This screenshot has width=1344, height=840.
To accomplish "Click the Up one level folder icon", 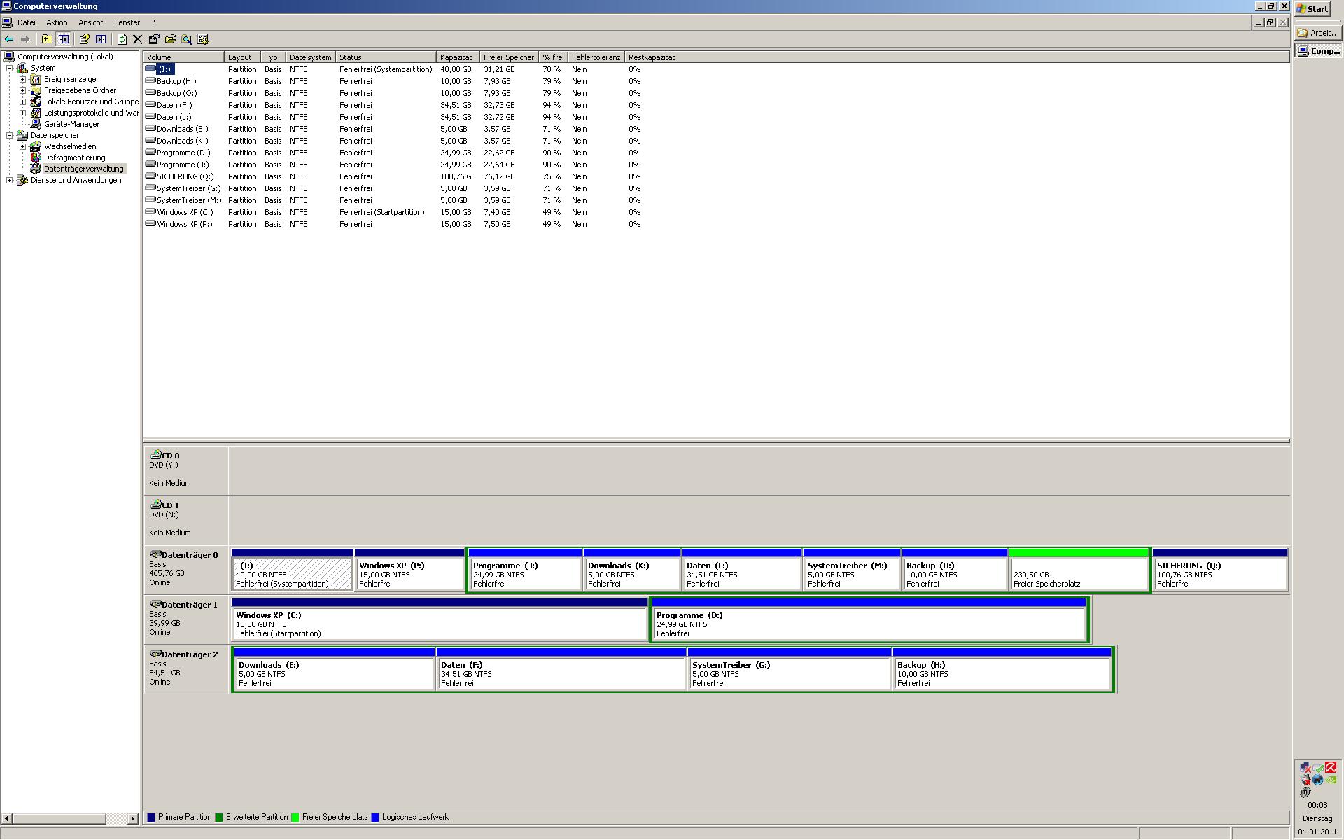I will 47,40.
